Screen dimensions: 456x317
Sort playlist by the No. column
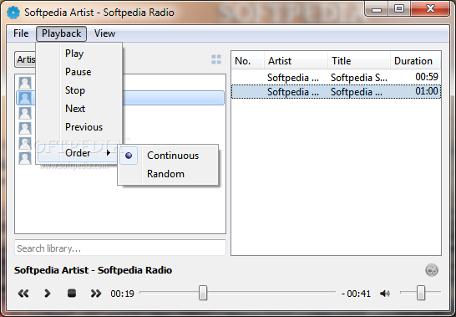coord(248,60)
